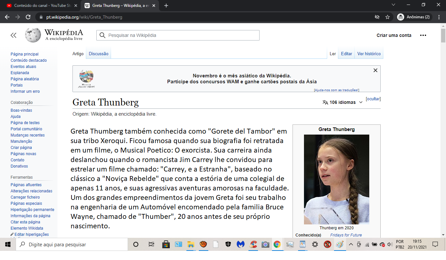Click the Asian Month banner logo

pos(86,79)
